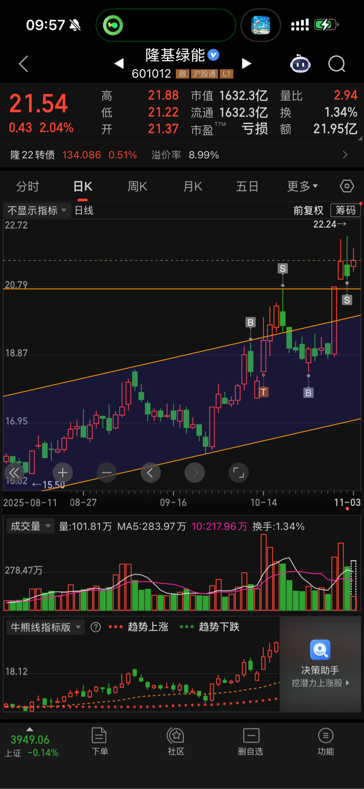364x789 pixels.
Task: Move chart left with round arrow
Action: click(151, 472)
